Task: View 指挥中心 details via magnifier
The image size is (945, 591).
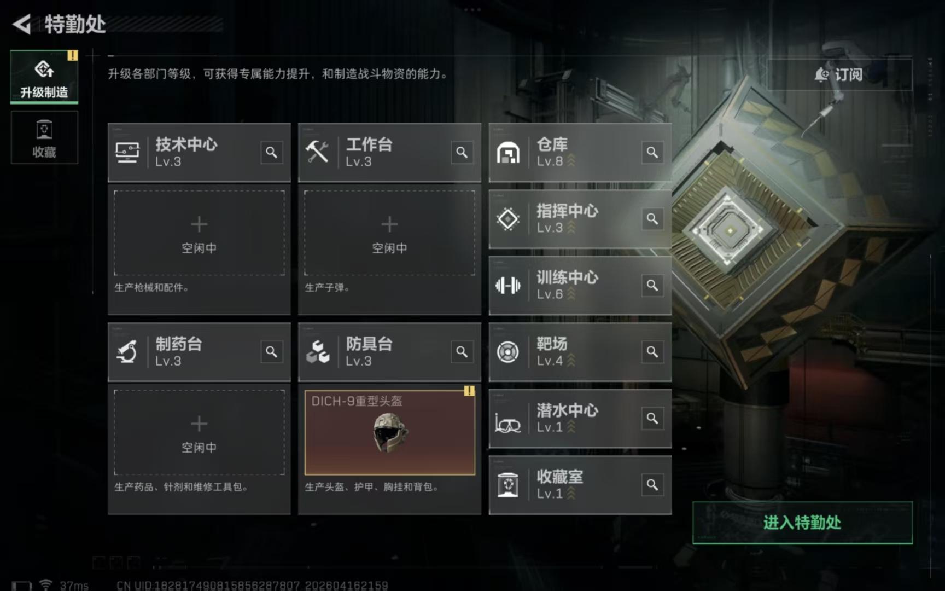Action: [x=652, y=219]
